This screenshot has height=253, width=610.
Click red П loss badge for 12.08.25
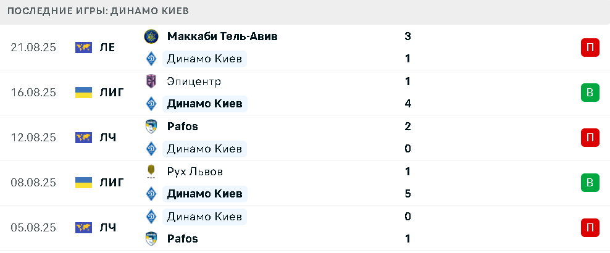click(590, 138)
